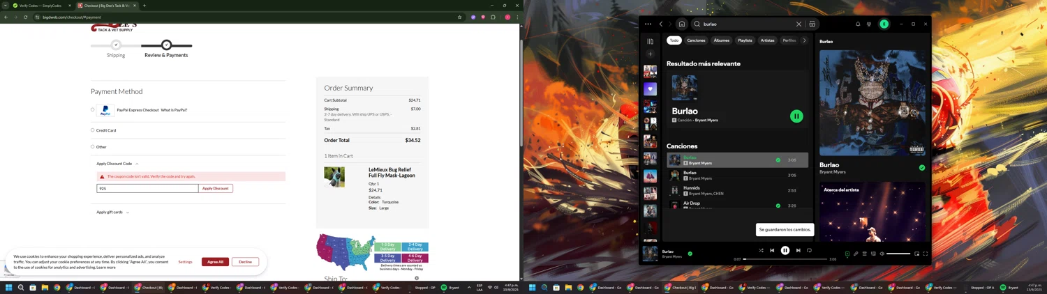Image resolution: width=1047 pixels, height=294 pixels.
Task: Open the Spotify queue icon
Action: (864, 254)
